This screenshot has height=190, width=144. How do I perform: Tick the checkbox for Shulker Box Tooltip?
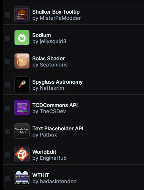point(8,15)
